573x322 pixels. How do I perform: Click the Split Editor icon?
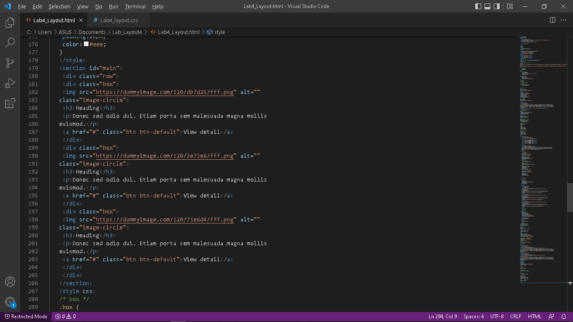pos(552,20)
